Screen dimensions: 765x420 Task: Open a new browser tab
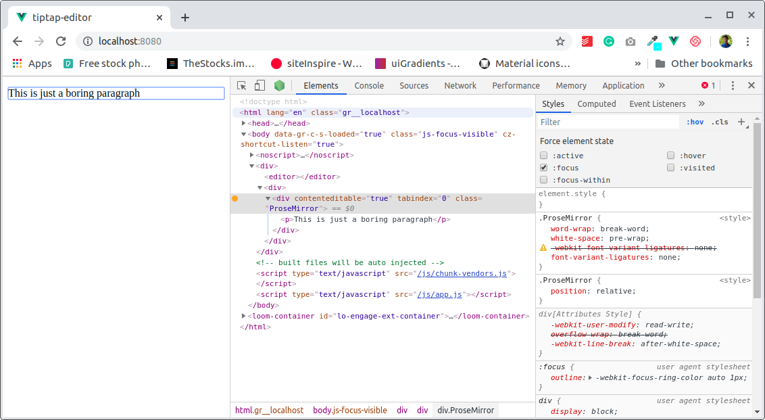coord(185,18)
